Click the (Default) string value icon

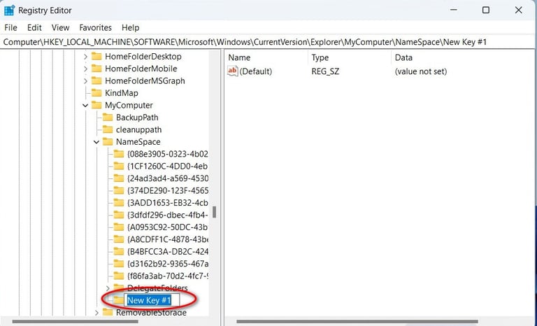click(233, 71)
